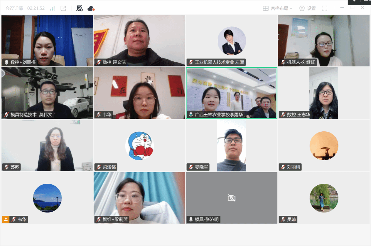Click muted mic icon beside 吴琼
Image resolution: width=371 pixels, height=246 pixels.
tap(283, 220)
